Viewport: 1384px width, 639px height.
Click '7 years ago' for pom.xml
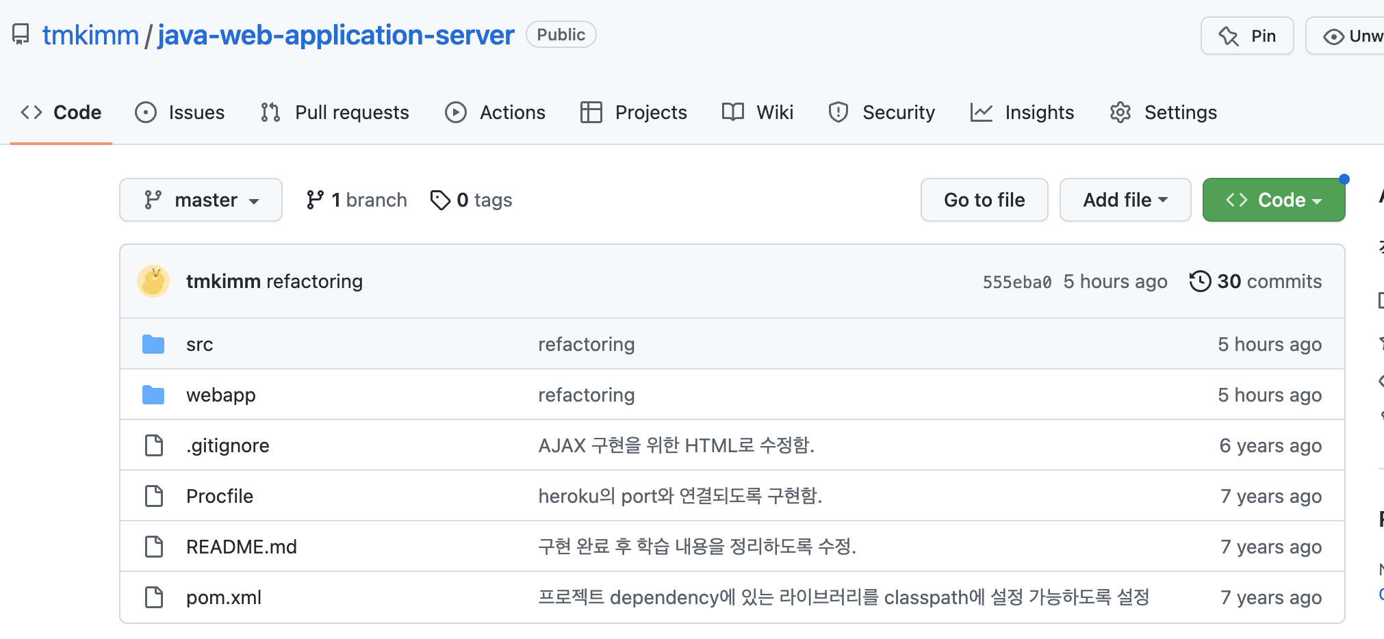pyautogui.click(x=1271, y=597)
